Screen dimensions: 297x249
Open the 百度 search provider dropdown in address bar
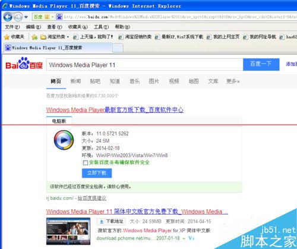click(52, 17)
